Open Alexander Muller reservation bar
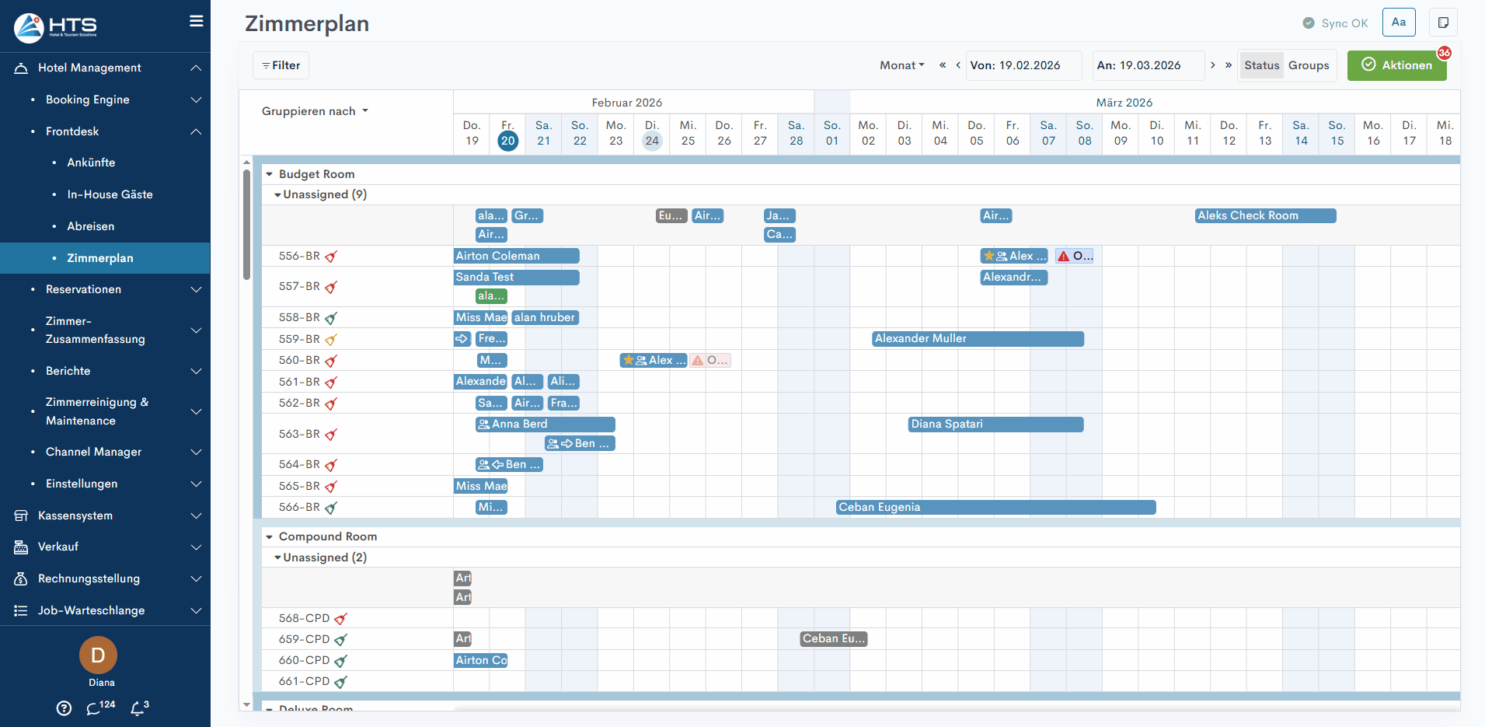This screenshot has width=1485, height=727. (x=977, y=339)
